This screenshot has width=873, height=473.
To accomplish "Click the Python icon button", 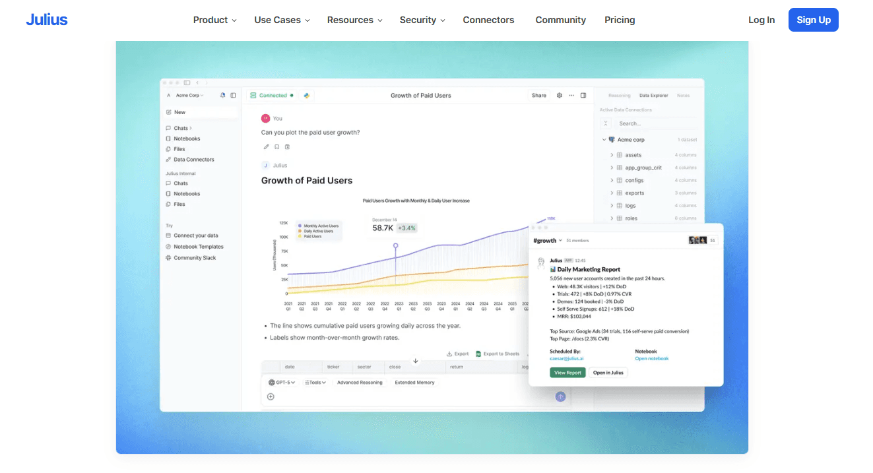I will pyautogui.click(x=307, y=96).
